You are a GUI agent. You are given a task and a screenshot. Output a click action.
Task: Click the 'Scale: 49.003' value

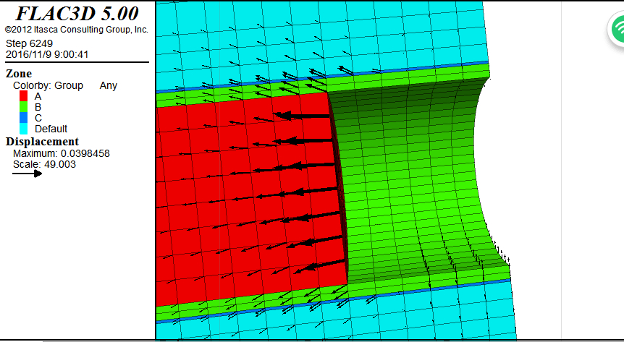click(x=45, y=164)
